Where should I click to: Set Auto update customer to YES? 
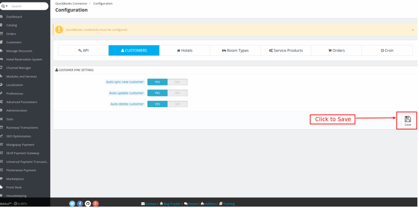(158, 93)
